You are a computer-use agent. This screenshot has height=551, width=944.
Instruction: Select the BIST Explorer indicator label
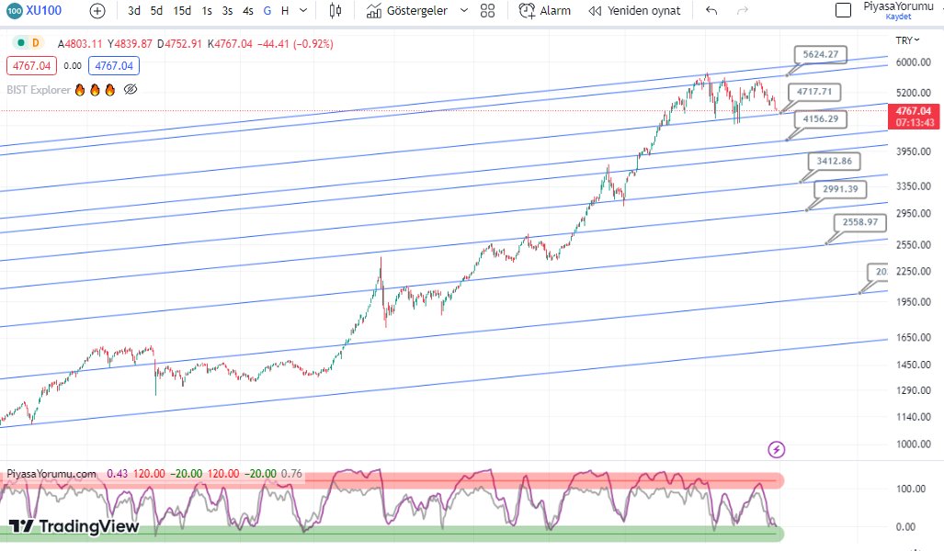(39, 90)
